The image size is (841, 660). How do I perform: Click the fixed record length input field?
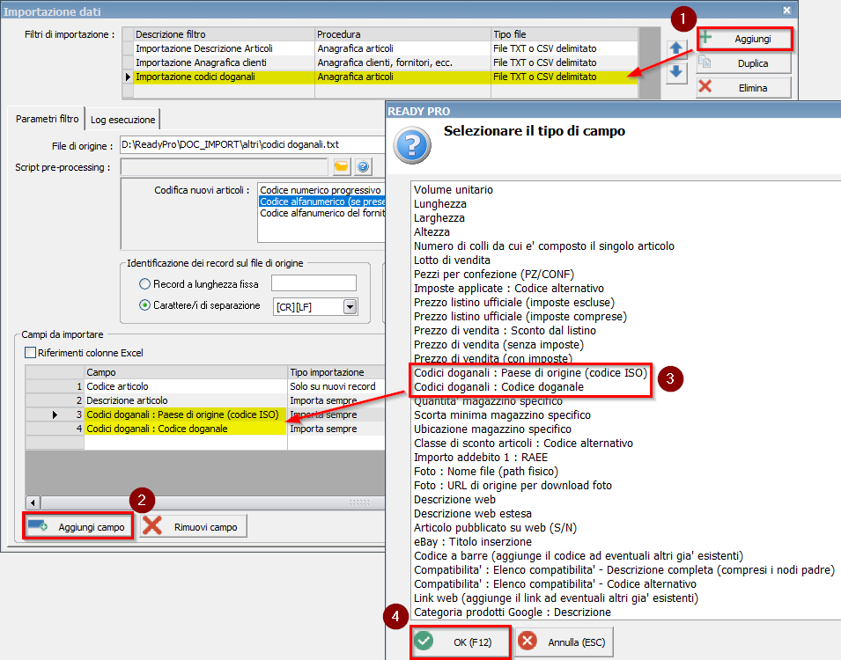point(314,283)
